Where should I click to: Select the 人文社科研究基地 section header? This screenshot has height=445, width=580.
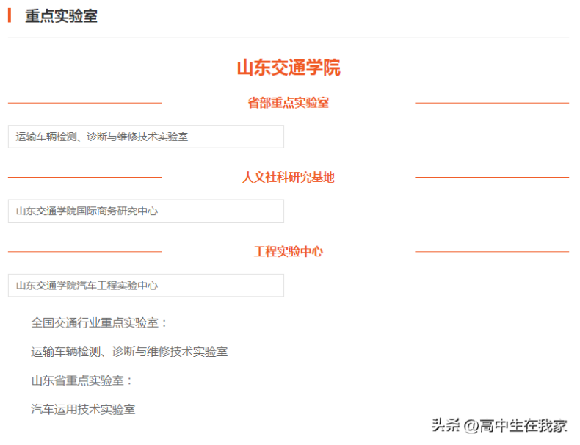[289, 177]
